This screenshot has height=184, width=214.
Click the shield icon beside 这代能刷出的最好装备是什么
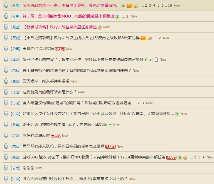click(6, 92)
